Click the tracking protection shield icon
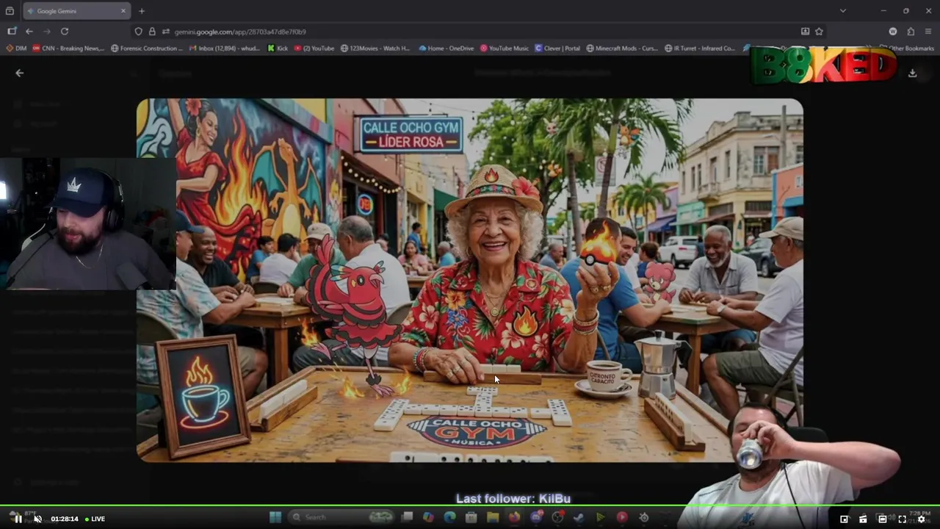The height and width of the screenshot is (529, 940). tap(138, 32)
